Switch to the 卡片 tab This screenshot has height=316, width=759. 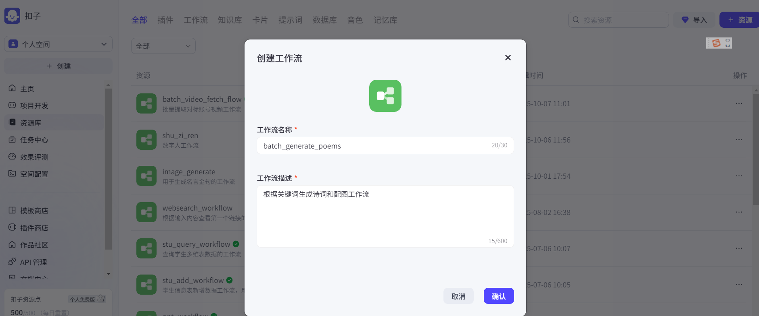pyautogui.click(x=260, y=20)
